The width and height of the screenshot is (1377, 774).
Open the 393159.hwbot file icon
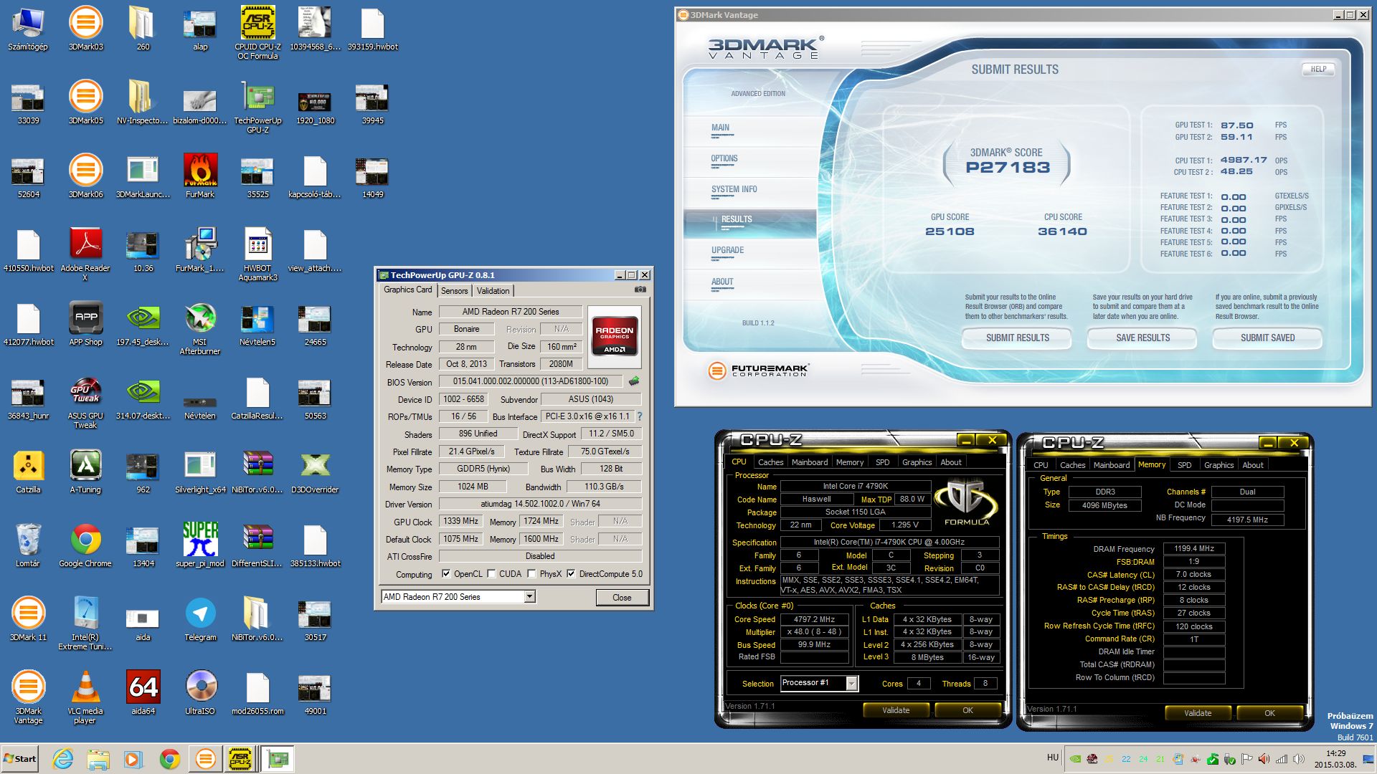pos(372,29)
